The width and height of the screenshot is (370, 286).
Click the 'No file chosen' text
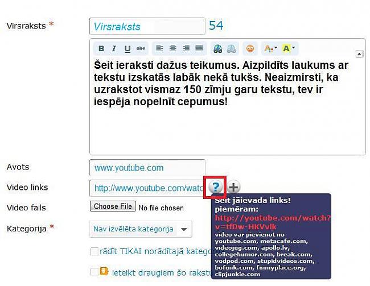(x=161, y=208)
